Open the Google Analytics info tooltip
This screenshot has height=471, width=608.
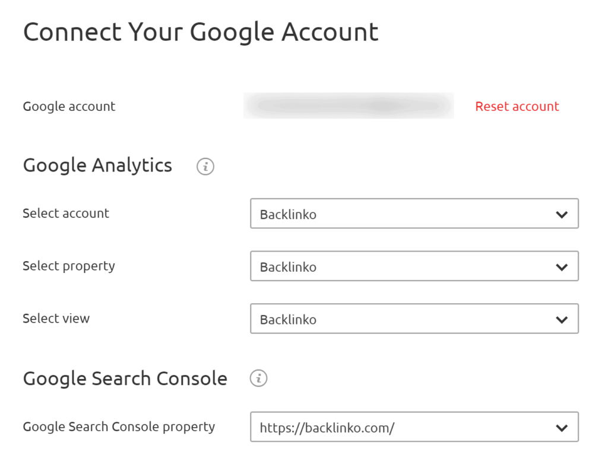click(205, 167)
